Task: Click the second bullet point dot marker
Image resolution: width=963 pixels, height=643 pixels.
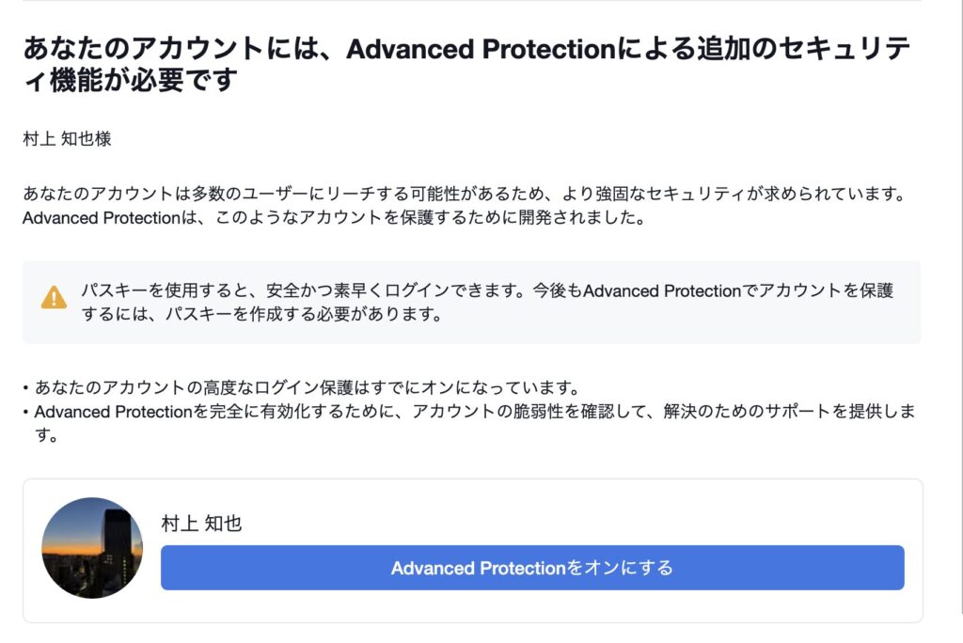Action: click(x=26, y=412)
